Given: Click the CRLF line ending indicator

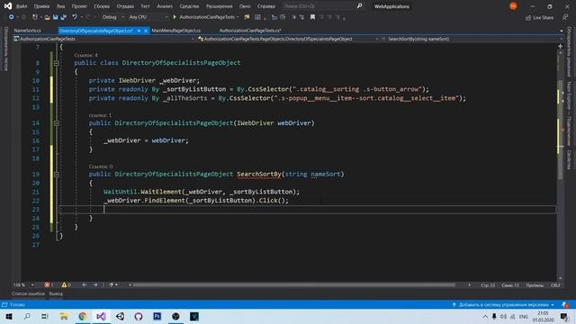Looking at the screenshot, I should [x=555, y=285].
